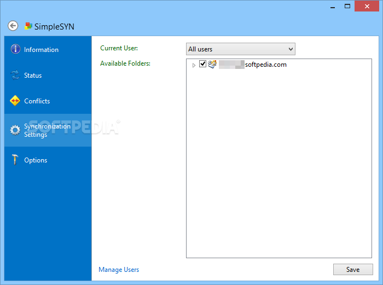Select Synchronization Settings in sidebar
Image resolution: width=383 pixels, height=285 pixels.
(48, 130)
